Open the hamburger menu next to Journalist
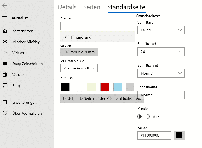 (x=5, y=18)
